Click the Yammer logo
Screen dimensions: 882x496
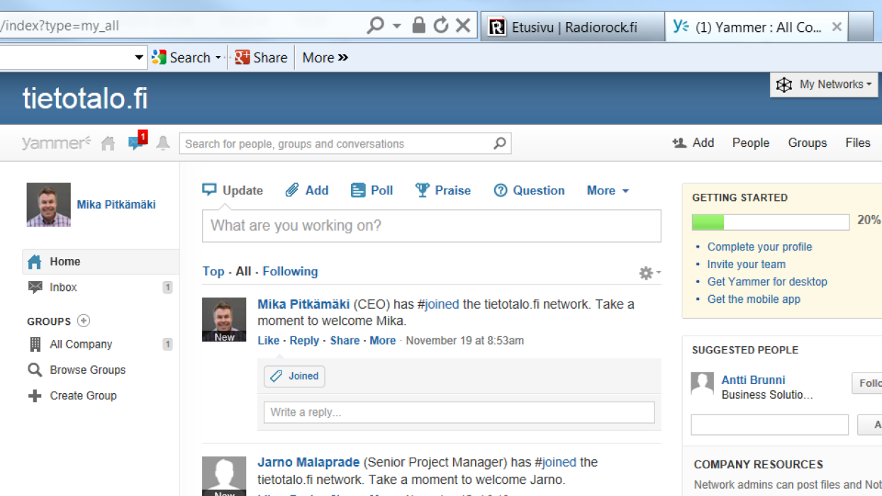pos(57,143)
